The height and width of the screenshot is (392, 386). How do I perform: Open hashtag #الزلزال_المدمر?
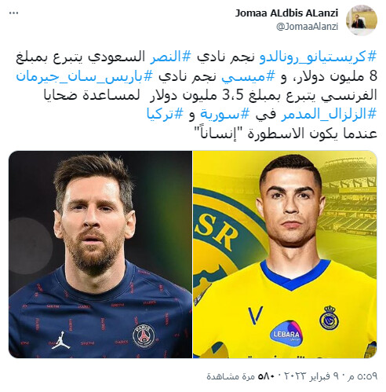tap(329, 114)
